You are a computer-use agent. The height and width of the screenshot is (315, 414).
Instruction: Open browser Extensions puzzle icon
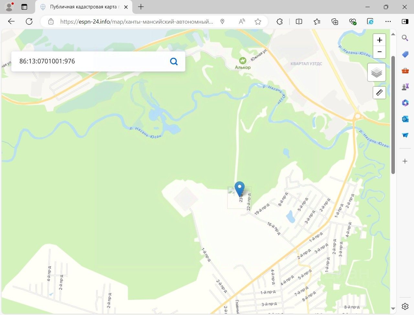(x=279, y=22)
